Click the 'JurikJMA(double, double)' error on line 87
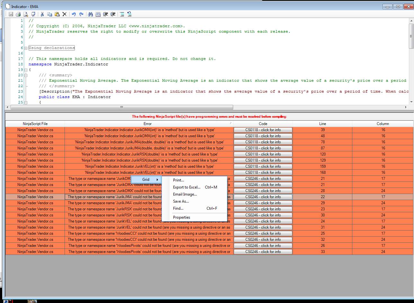The width and height of the screenshot is (414, 303). [x=149, y=148]
